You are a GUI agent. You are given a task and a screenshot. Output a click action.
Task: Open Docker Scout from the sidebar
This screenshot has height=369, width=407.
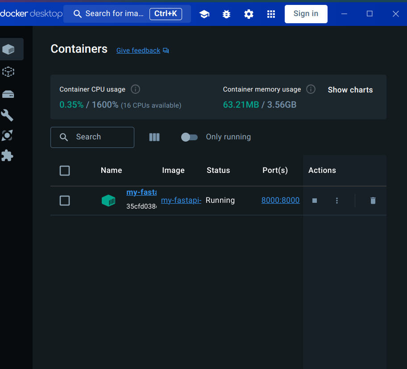coord(8,135)
